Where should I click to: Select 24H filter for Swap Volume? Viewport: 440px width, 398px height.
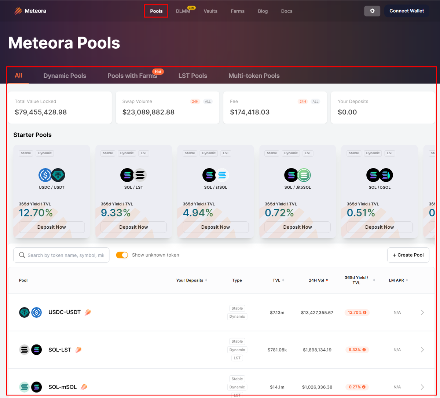pyautogui.click(x=195, y=102)
